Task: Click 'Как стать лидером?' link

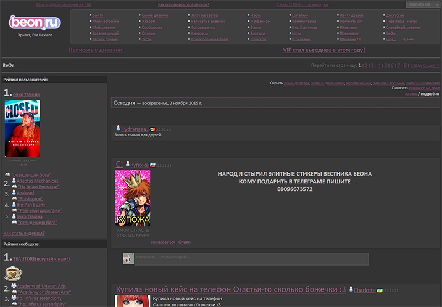Action: (x=24, y=234)
